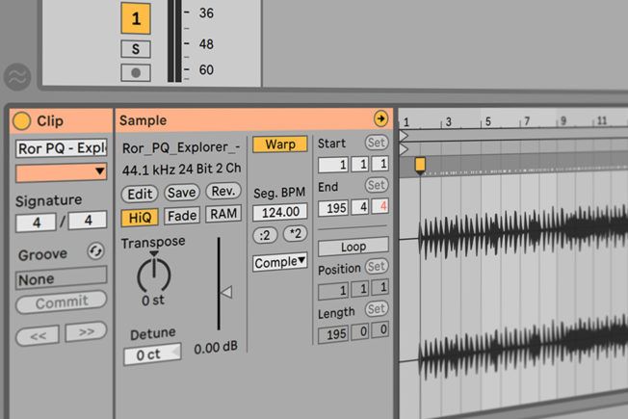Click the 0.00 dB gain value

(x=216, y=348)
